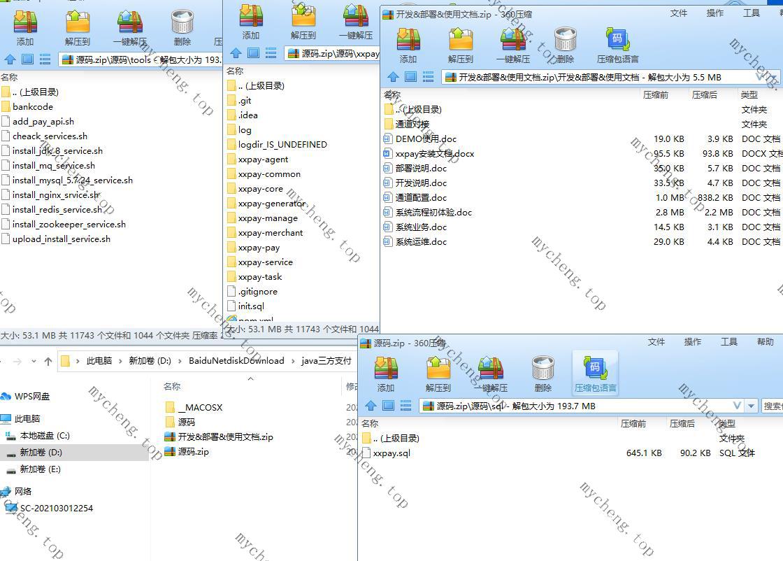Select init.sql file in xxpay archive
This screenshot has width=783, height=561.
pyautogui.click(x=251, y=306)
